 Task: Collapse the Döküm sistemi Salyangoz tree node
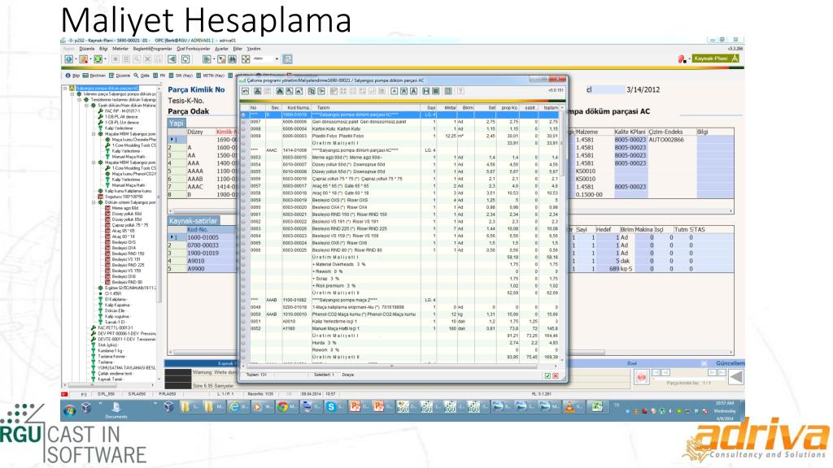[x=94, y=202]
